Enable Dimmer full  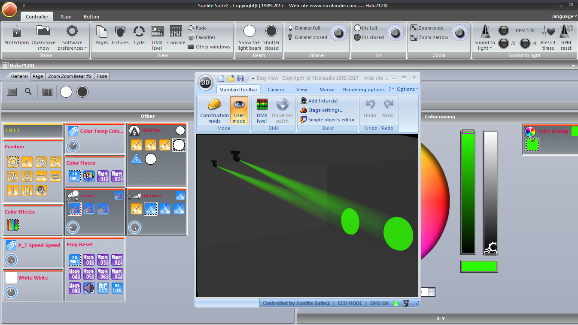coord(304,28)
